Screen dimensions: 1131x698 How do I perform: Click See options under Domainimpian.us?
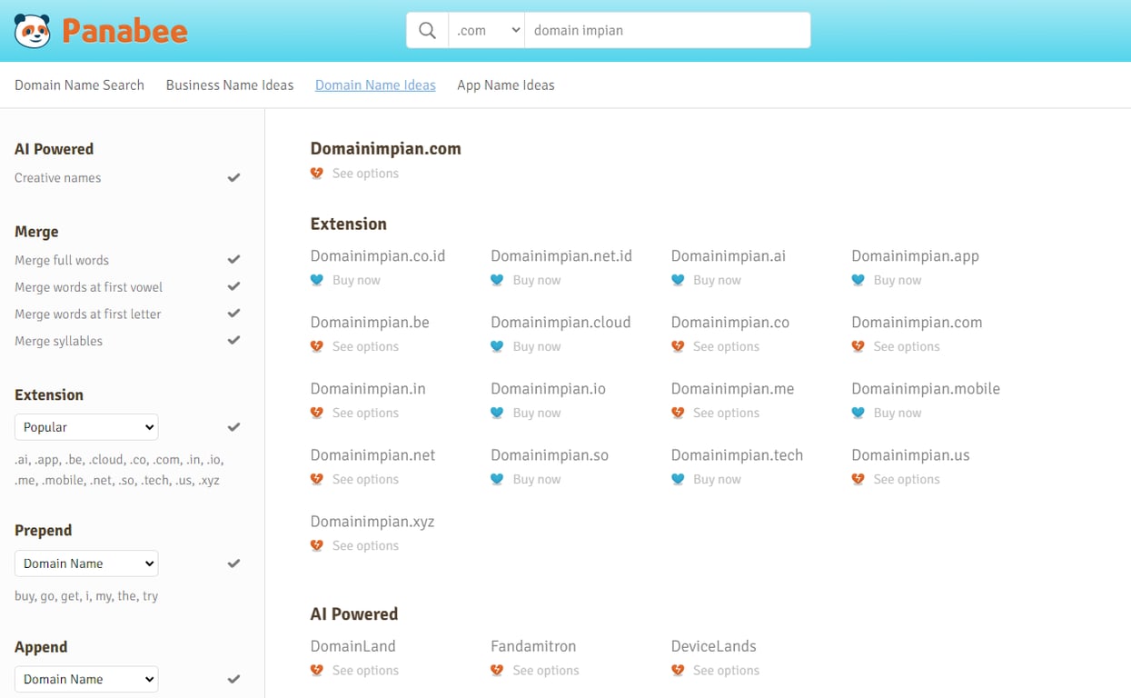[907, 479]
